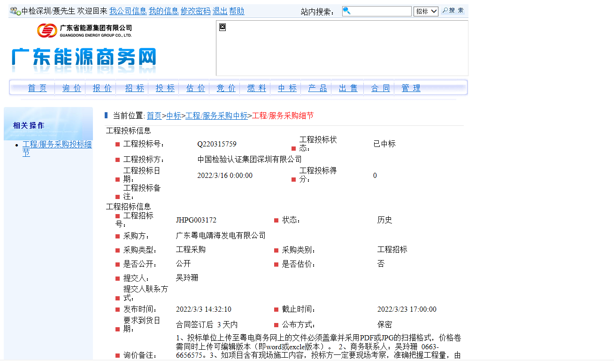The image size is (614, 361).
Task: Click the user icon beside 中检深圳
Action: 15,11
